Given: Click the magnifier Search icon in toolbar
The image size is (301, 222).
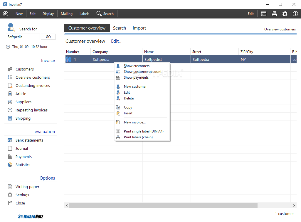Looking at the screenshot, I should click(x=99, y=13).
